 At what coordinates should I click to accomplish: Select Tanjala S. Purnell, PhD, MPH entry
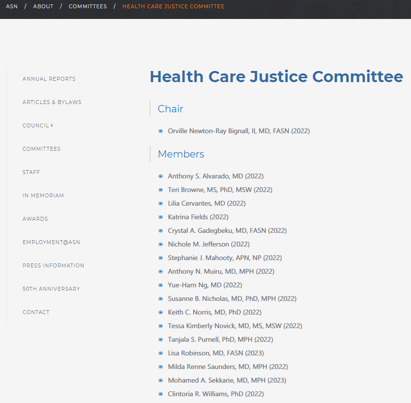[x=221, y=340]
